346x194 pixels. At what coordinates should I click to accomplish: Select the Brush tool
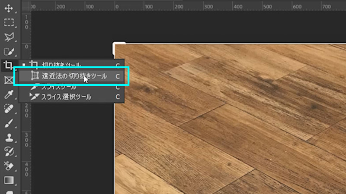tap(9, 123)
